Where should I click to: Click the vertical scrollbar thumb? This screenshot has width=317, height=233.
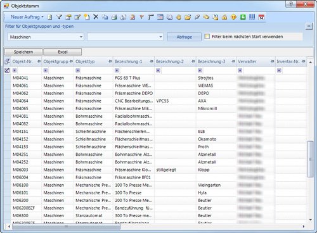(x=310, y=159)
